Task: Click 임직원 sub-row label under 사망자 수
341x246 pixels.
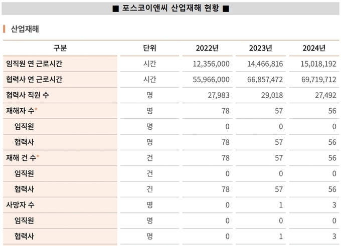Action: tap(24, 220)
